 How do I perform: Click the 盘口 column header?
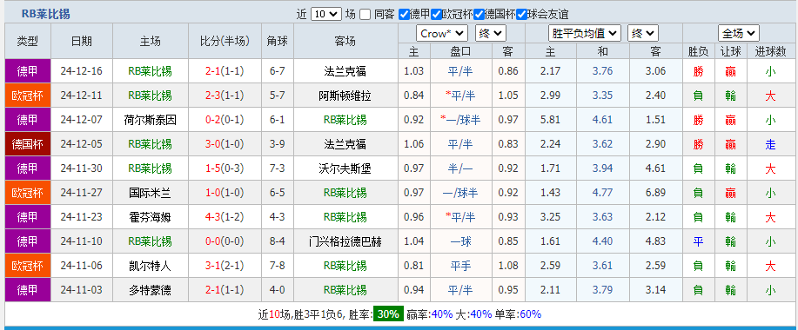[x=461, y=51]
